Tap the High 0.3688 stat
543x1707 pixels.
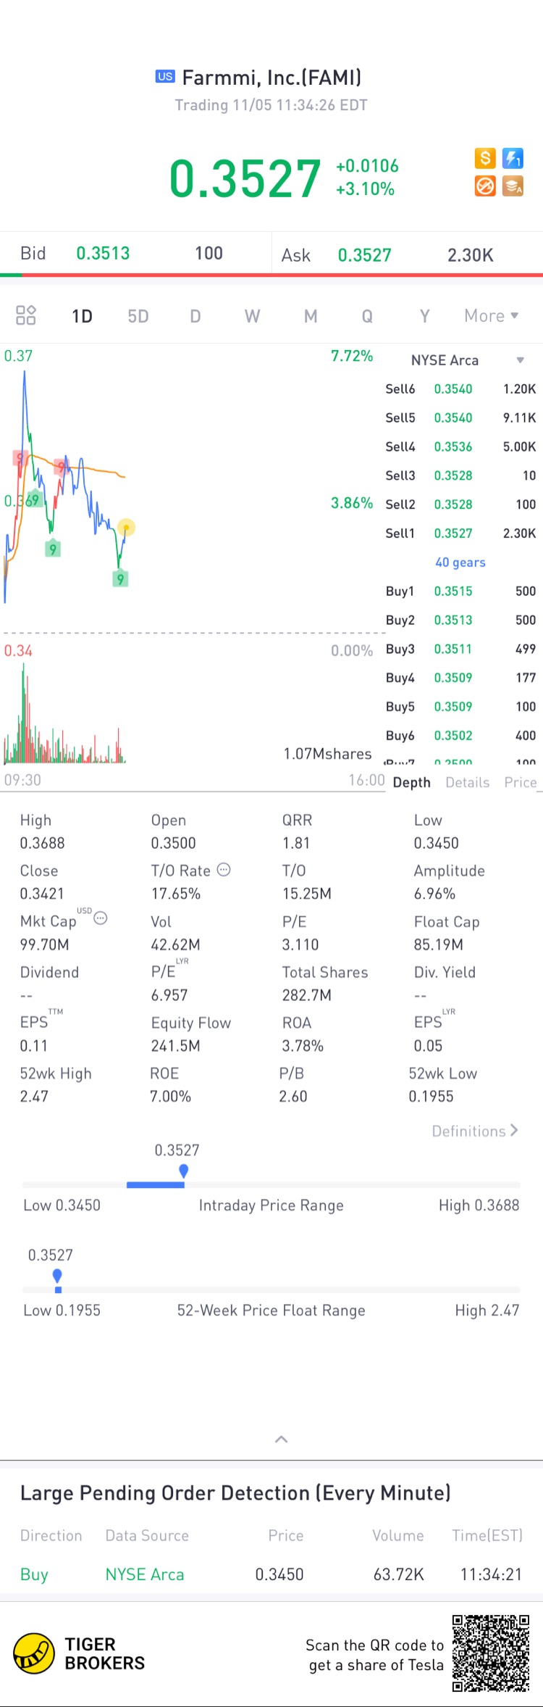click(x=43, y=831)
